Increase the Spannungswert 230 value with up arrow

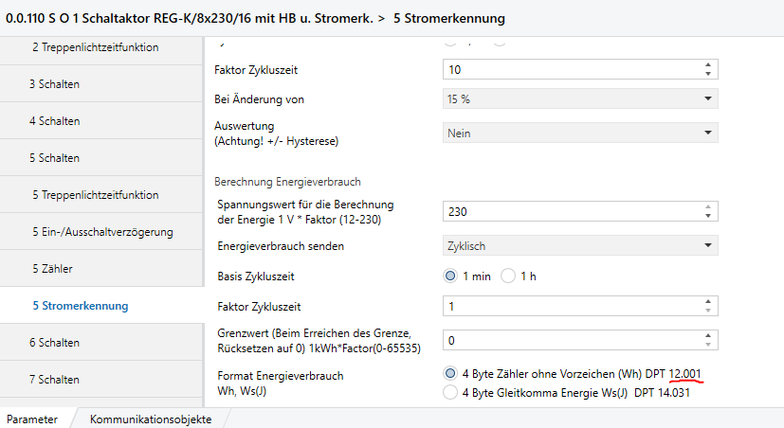pyautogui.click(x=707, y=206)
